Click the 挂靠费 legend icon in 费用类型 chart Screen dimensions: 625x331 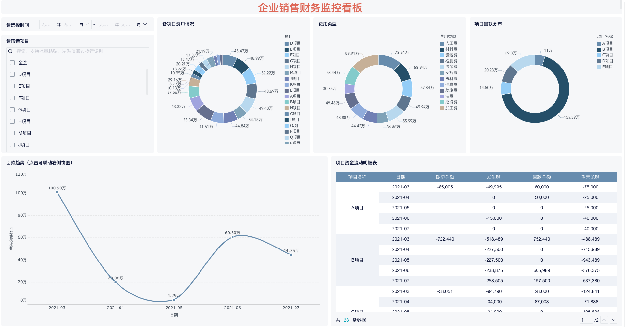point(442,84)
